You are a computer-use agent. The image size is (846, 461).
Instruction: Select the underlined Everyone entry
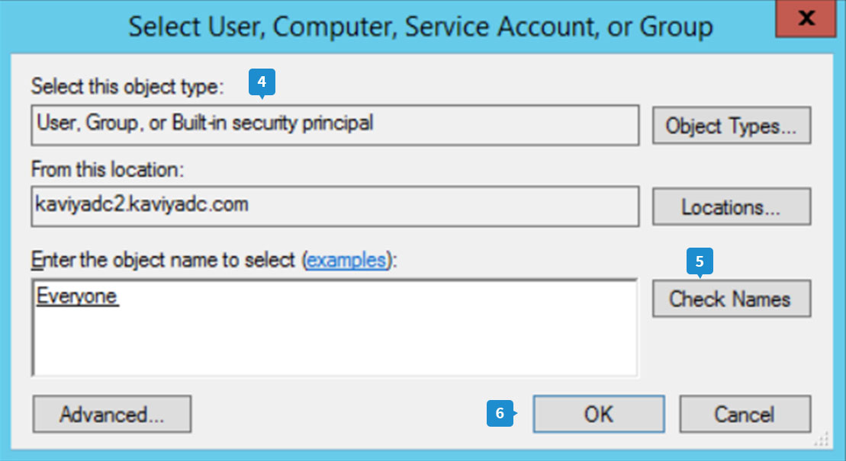[x=77, y=296]
